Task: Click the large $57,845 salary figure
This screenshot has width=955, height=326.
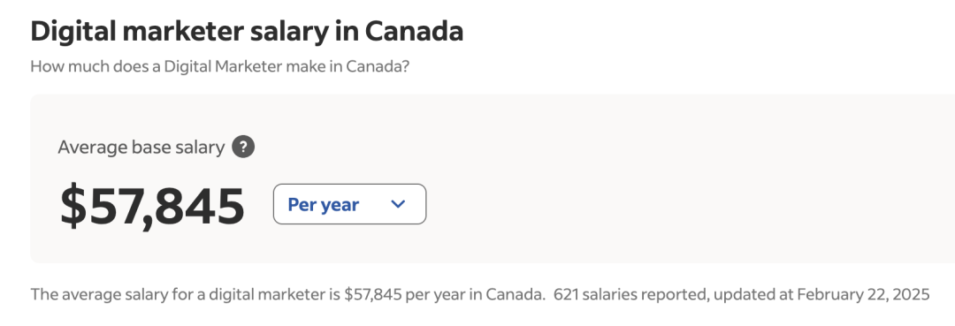Action: point(152,206)
